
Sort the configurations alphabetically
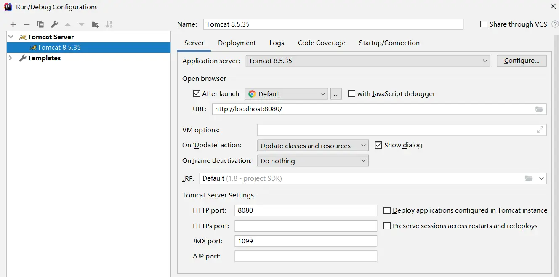[x=109, y=24]
